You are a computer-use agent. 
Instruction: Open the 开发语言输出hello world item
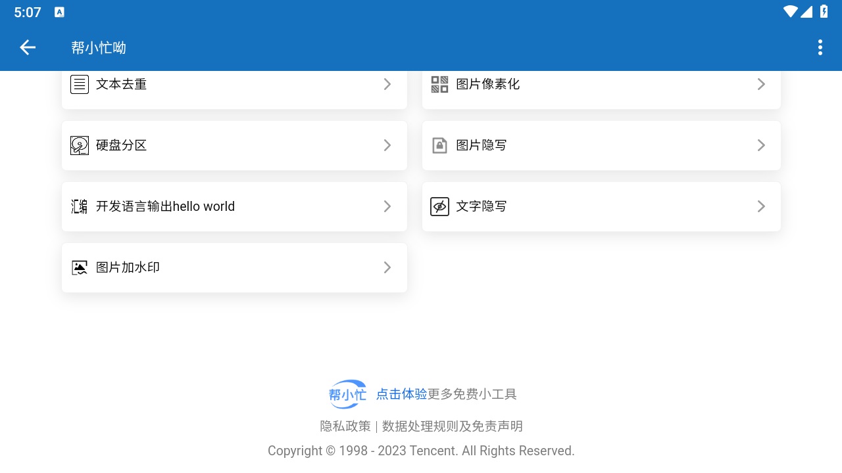click(x=165, y=206)
